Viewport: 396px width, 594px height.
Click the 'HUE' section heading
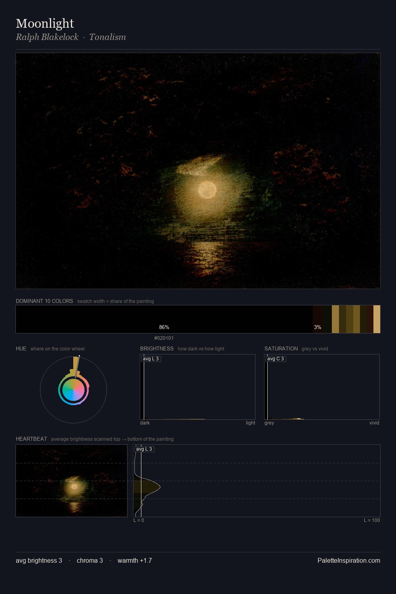pyautogui.click(x=21, y=348)
